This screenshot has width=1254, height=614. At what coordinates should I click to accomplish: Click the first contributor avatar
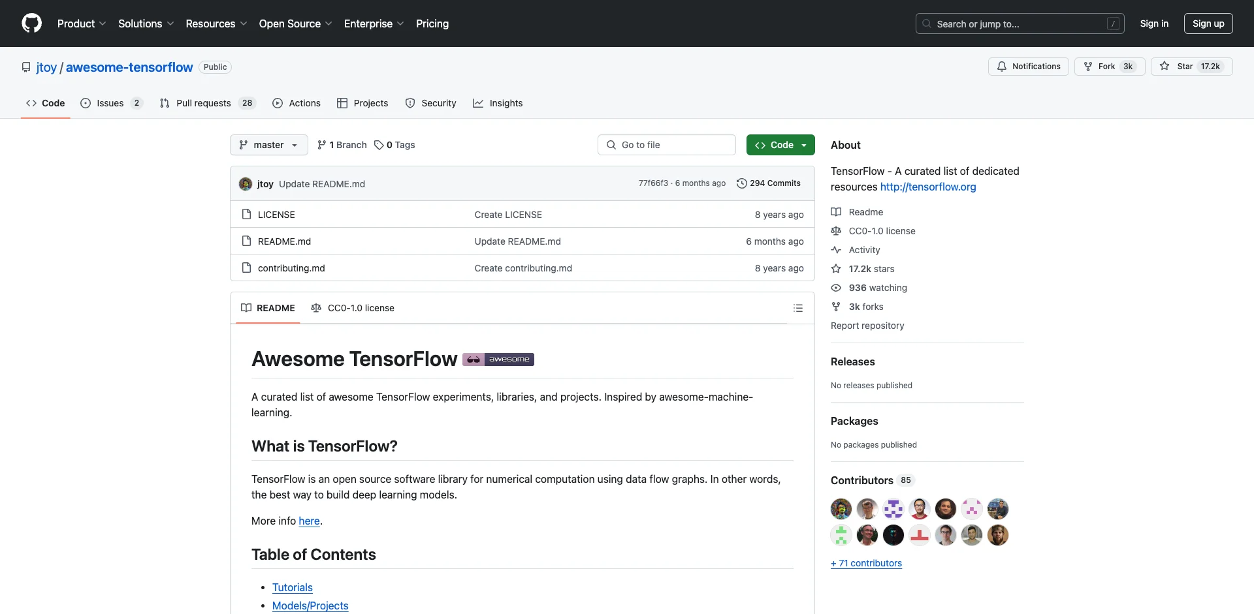pyautogui.click(x=841, y=509)
